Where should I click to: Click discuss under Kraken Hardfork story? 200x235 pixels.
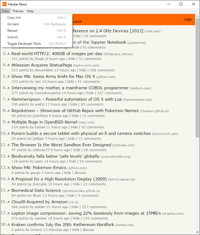click(88, 230)
